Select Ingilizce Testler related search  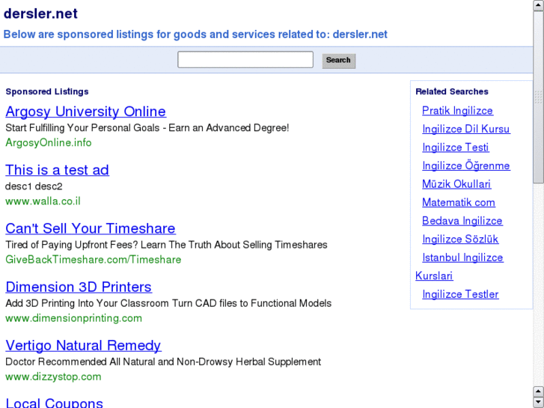(460, 294)
